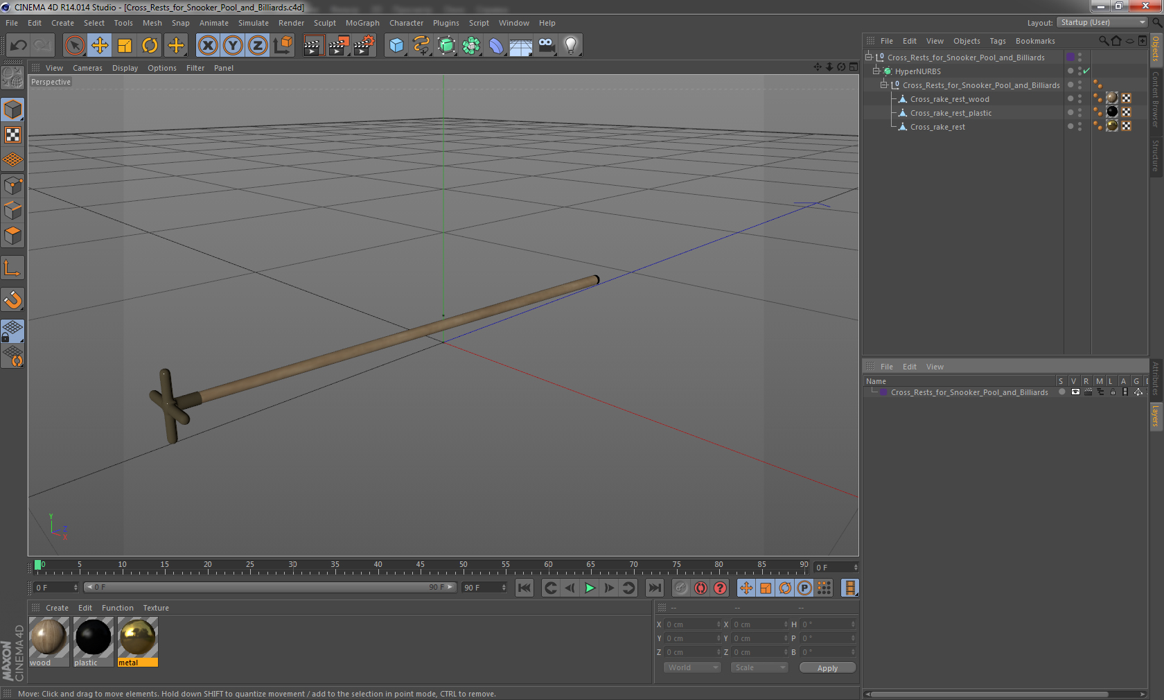Toggle Z axis lock
1164x700 pixels.
click(258, 46)
